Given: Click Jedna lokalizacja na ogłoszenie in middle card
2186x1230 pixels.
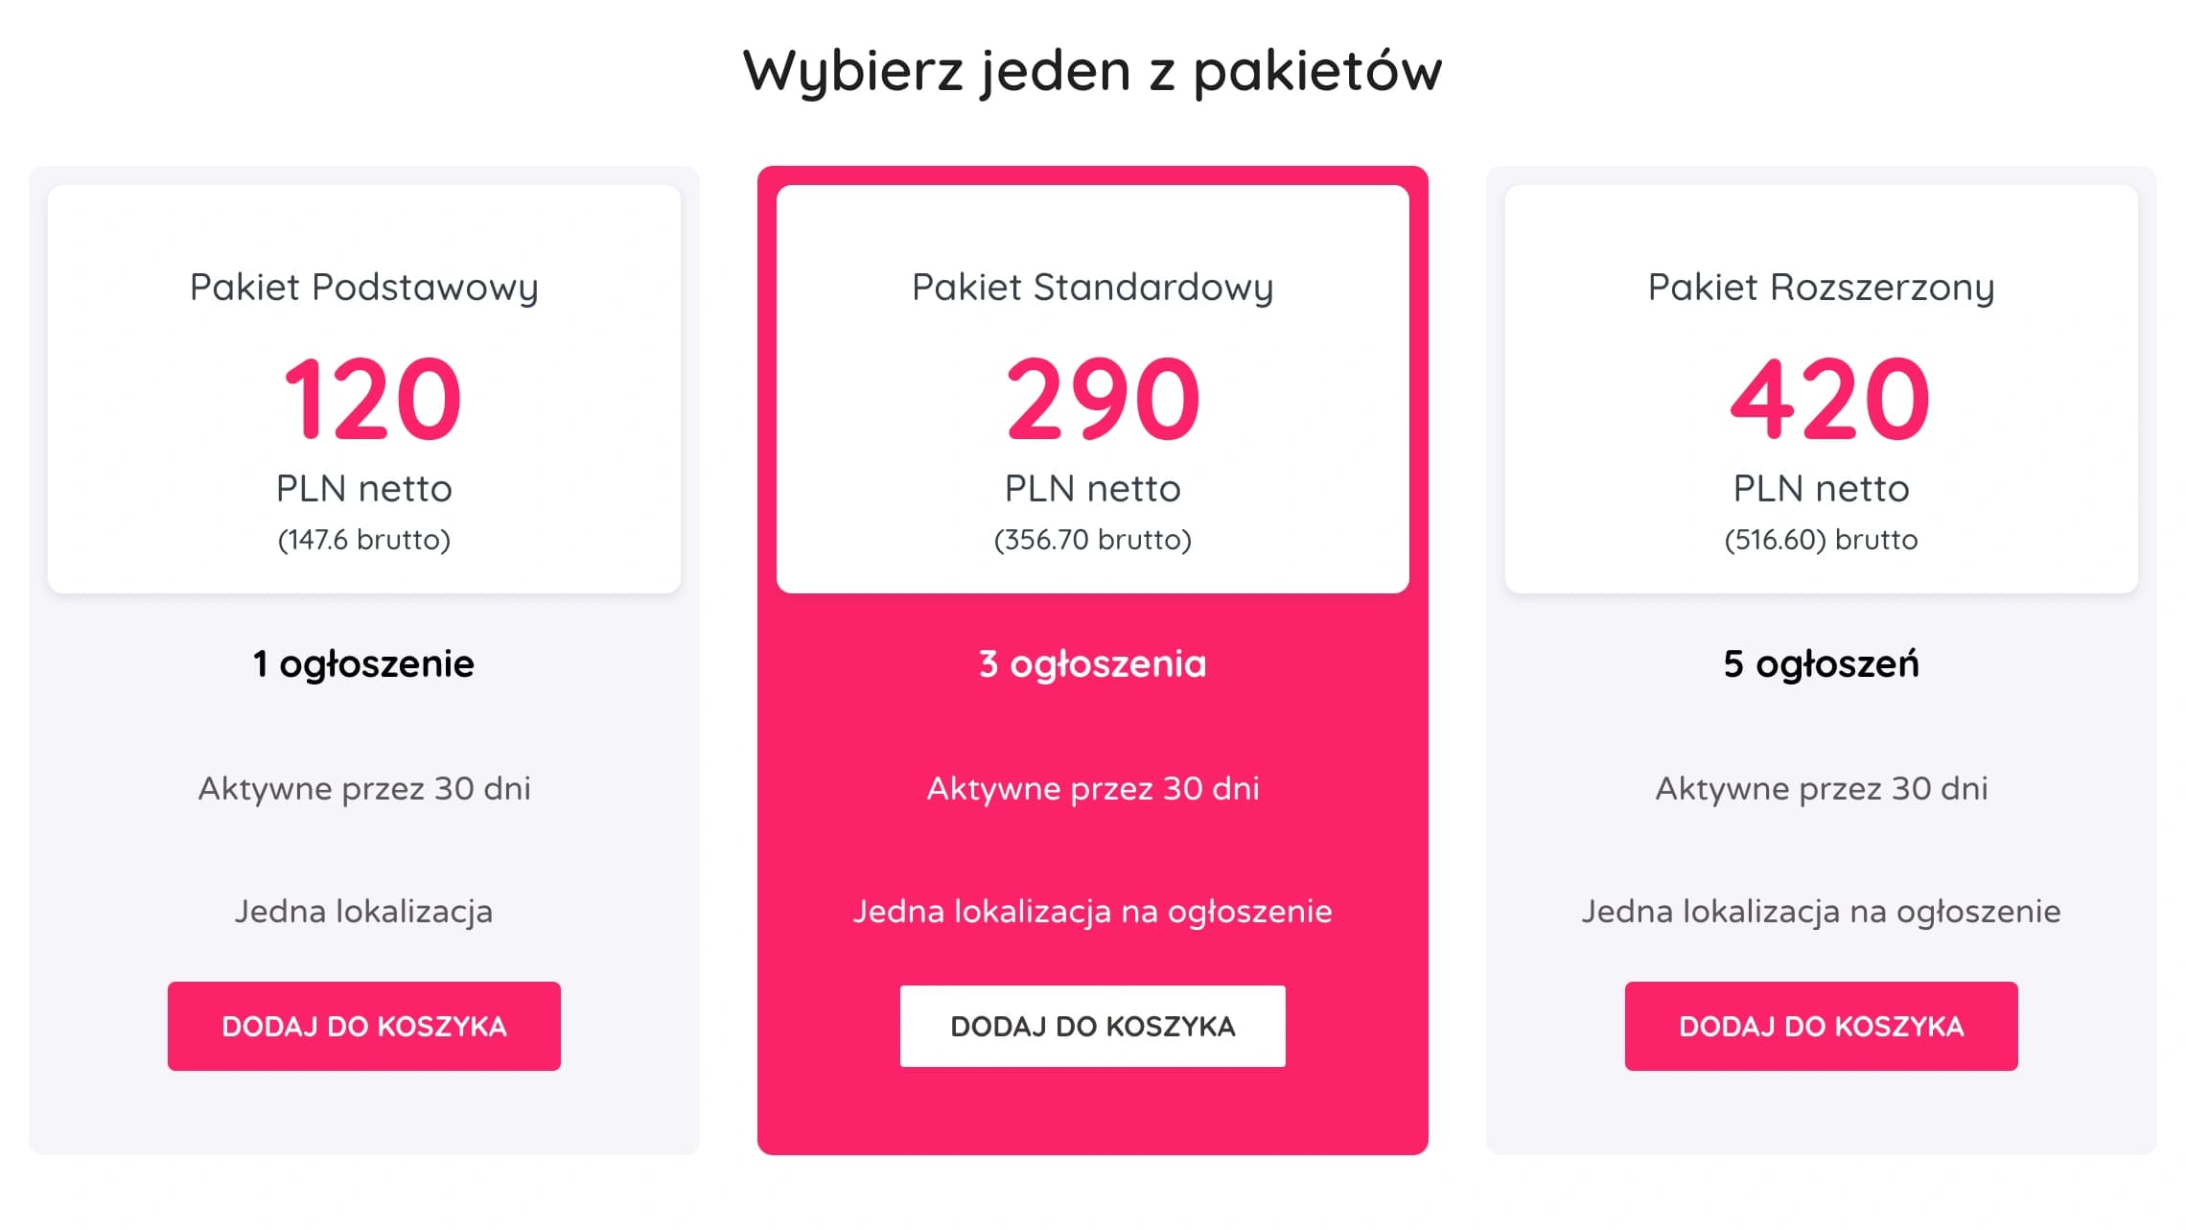Looking at the screenshot, I should (1092, 912).
